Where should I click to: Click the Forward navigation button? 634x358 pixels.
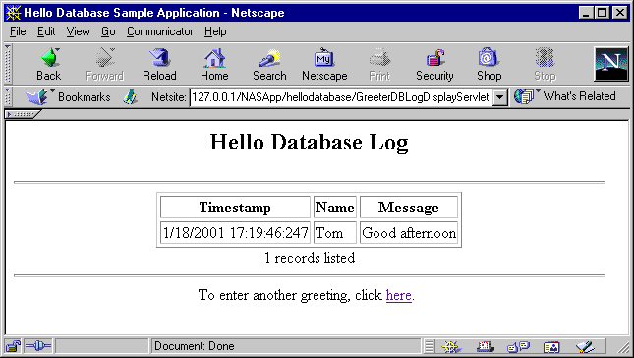click(105, 64)
